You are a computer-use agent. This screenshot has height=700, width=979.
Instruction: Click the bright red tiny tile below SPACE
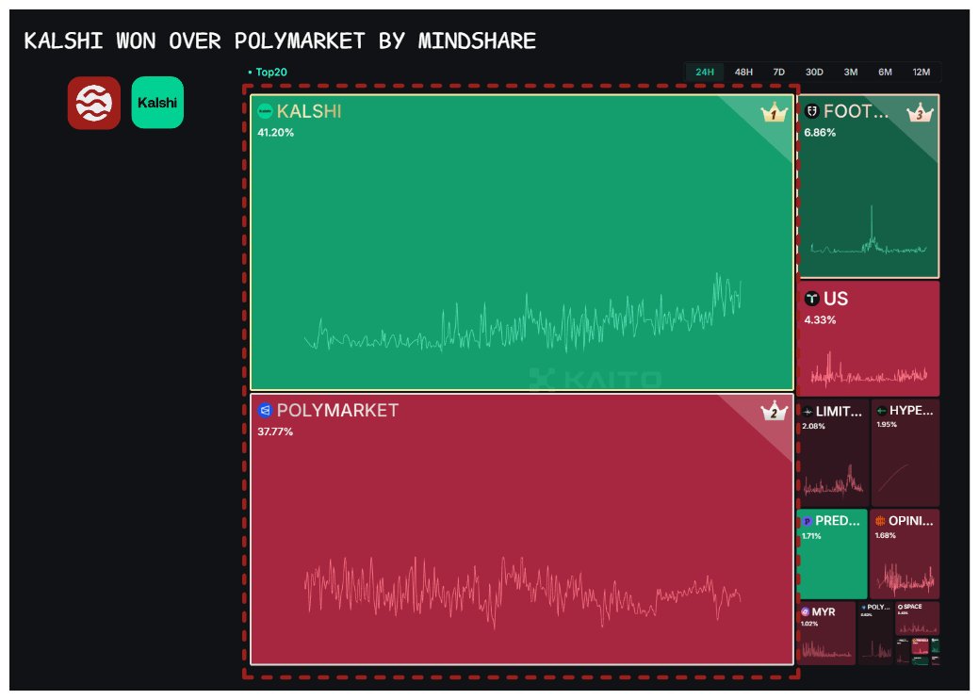click(x=920, y=648)
